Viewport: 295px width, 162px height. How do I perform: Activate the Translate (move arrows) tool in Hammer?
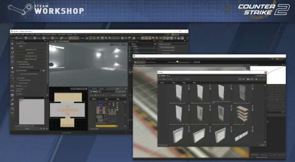pos(12,48)
